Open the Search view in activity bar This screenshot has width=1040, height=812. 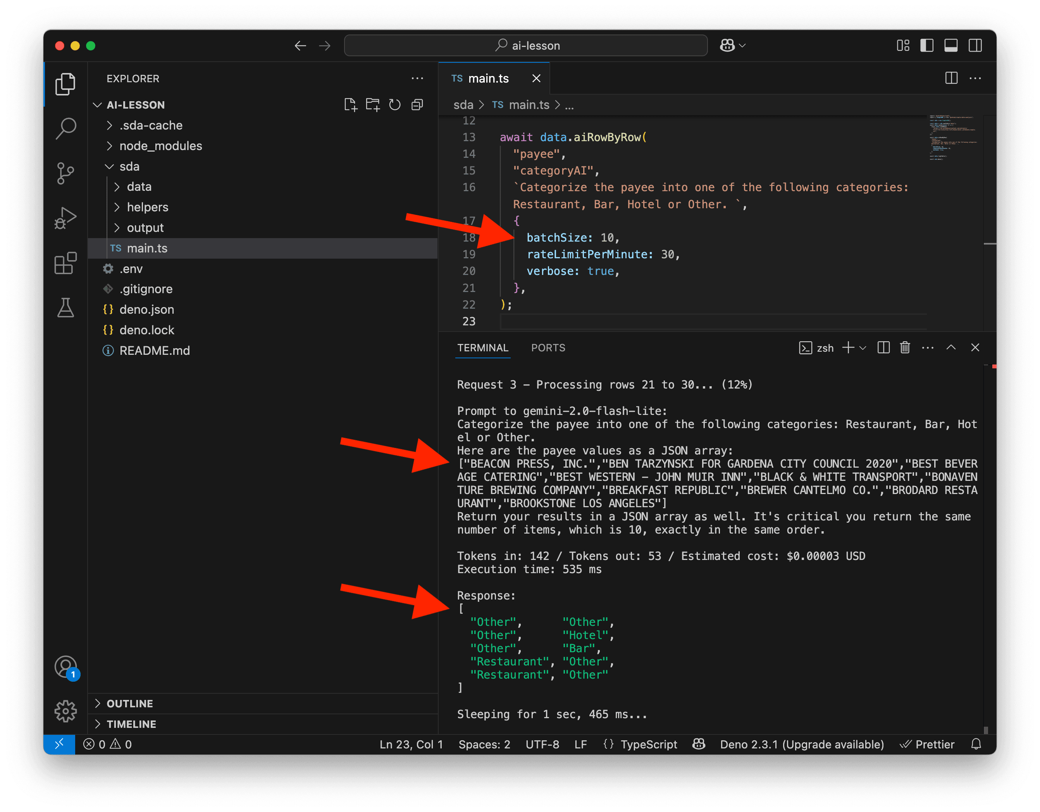tap(65, 128)
